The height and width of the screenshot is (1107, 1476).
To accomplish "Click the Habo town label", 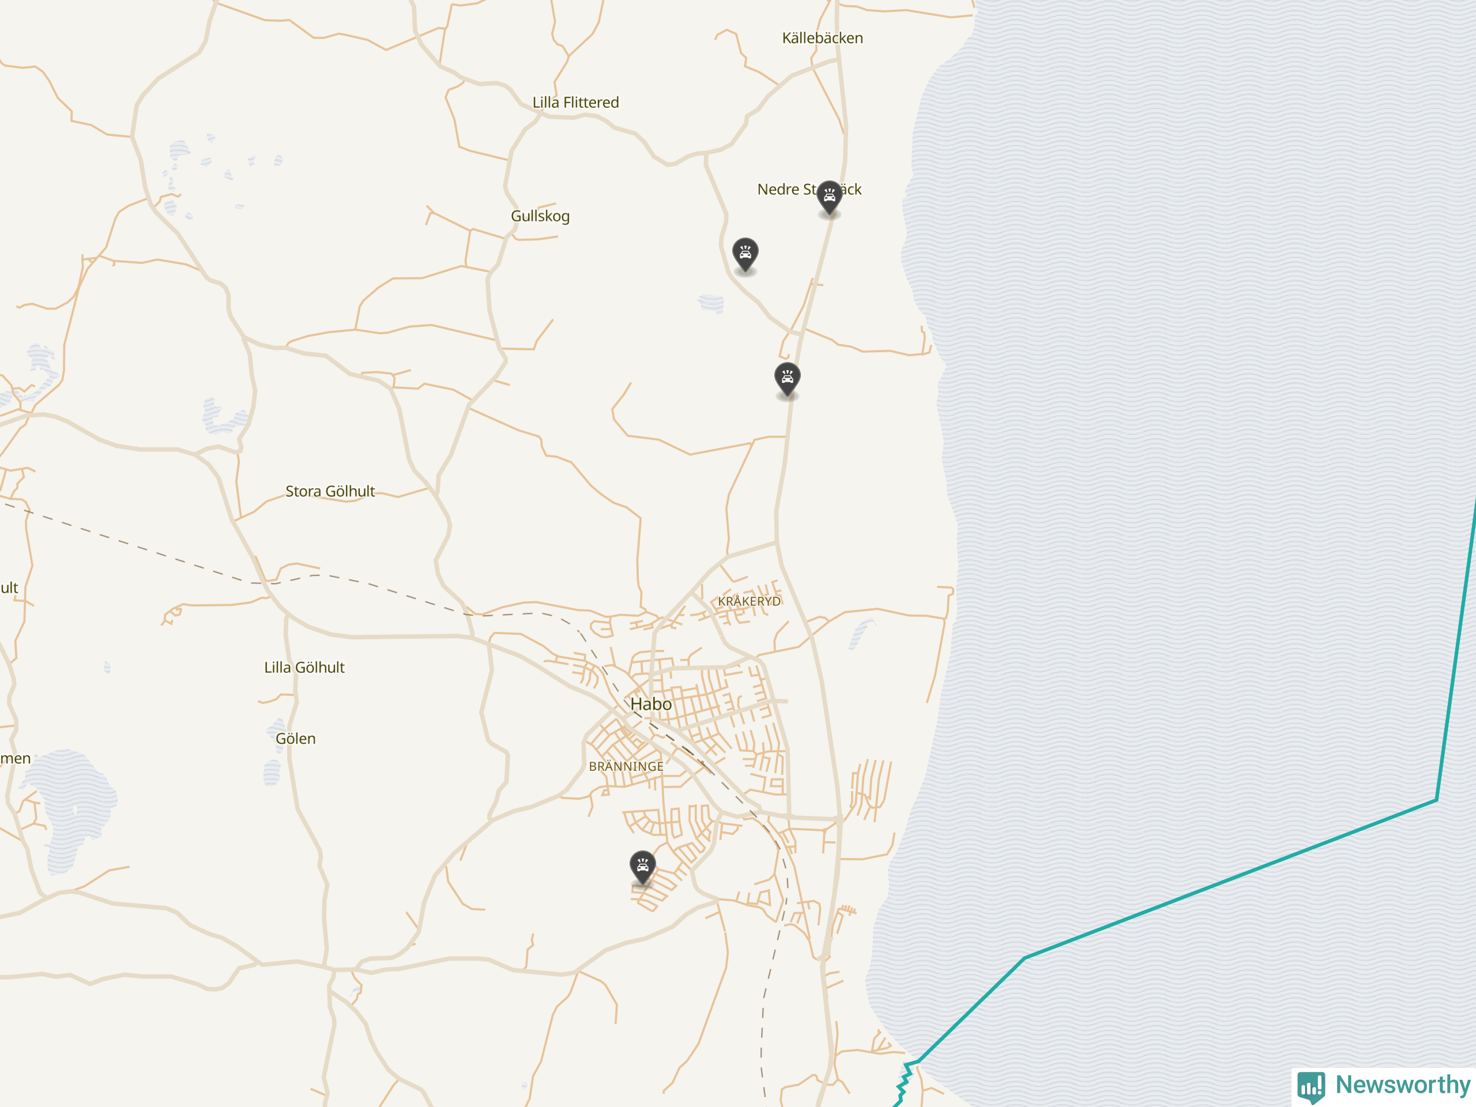I will click(650, 704).
